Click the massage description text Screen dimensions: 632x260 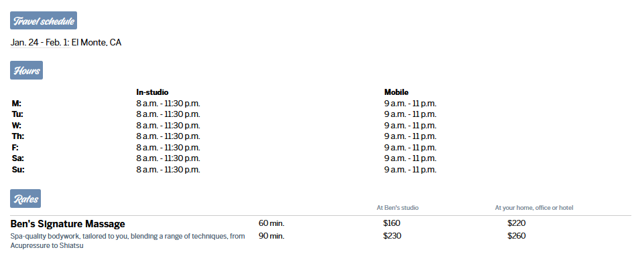click(x=128, y=241)
